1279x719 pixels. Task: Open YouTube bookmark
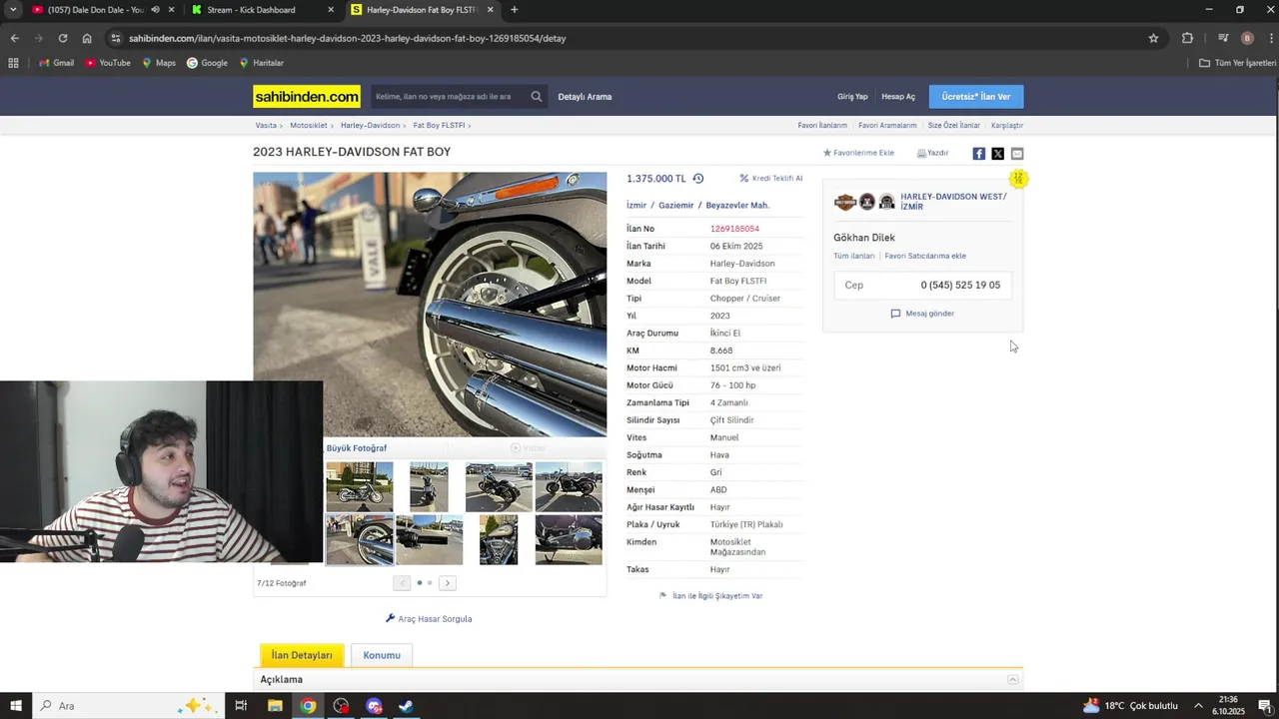point(108,63)
